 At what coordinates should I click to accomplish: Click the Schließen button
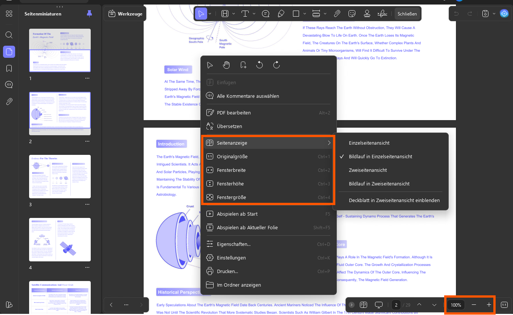click(407, 14)
